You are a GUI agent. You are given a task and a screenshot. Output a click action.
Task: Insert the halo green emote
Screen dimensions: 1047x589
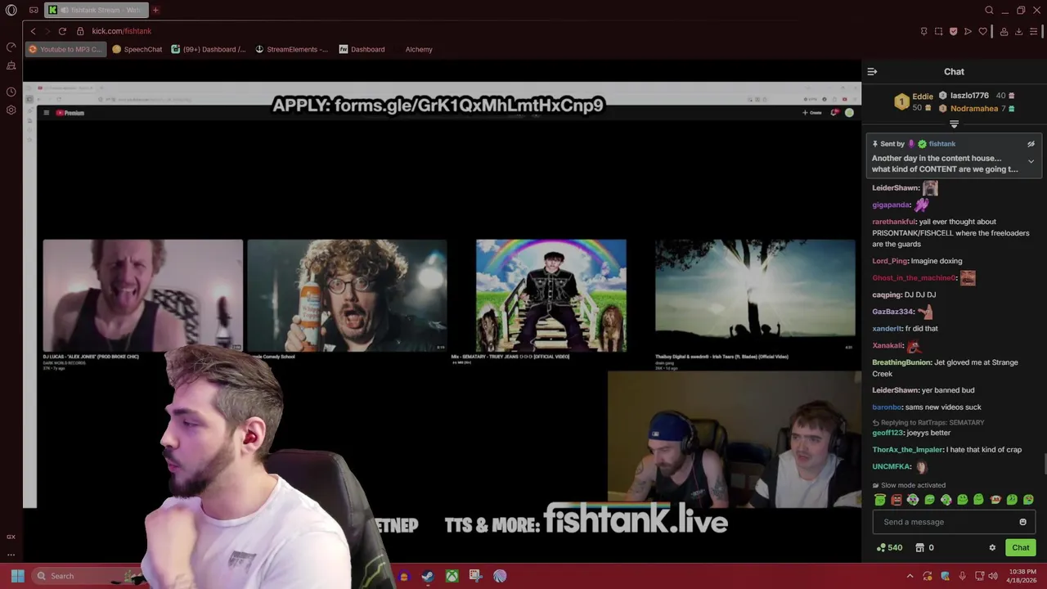pos(880,500)
